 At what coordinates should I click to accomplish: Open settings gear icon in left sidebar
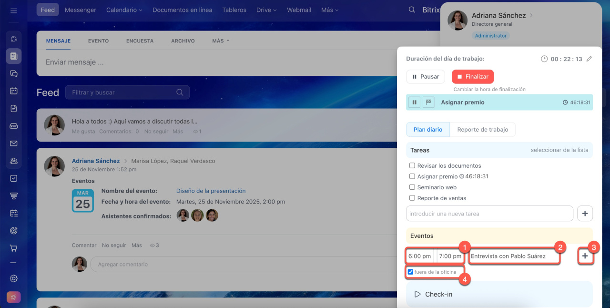coord(13,278)
